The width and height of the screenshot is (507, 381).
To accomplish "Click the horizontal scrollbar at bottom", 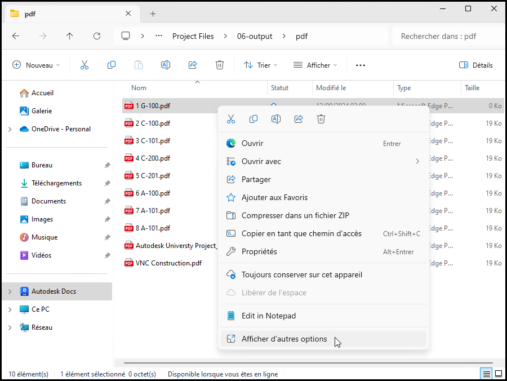I will (308, 363).
